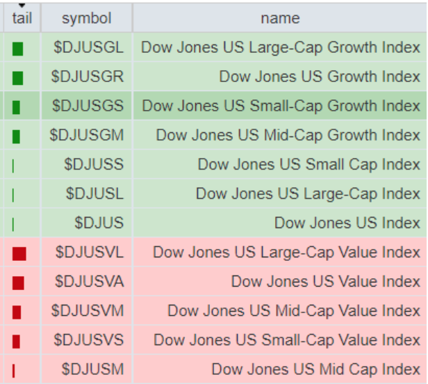Screen dimensions: 428x384
Task: Click the thin green tail marker for $DJUSS
Action: [13, 166]
